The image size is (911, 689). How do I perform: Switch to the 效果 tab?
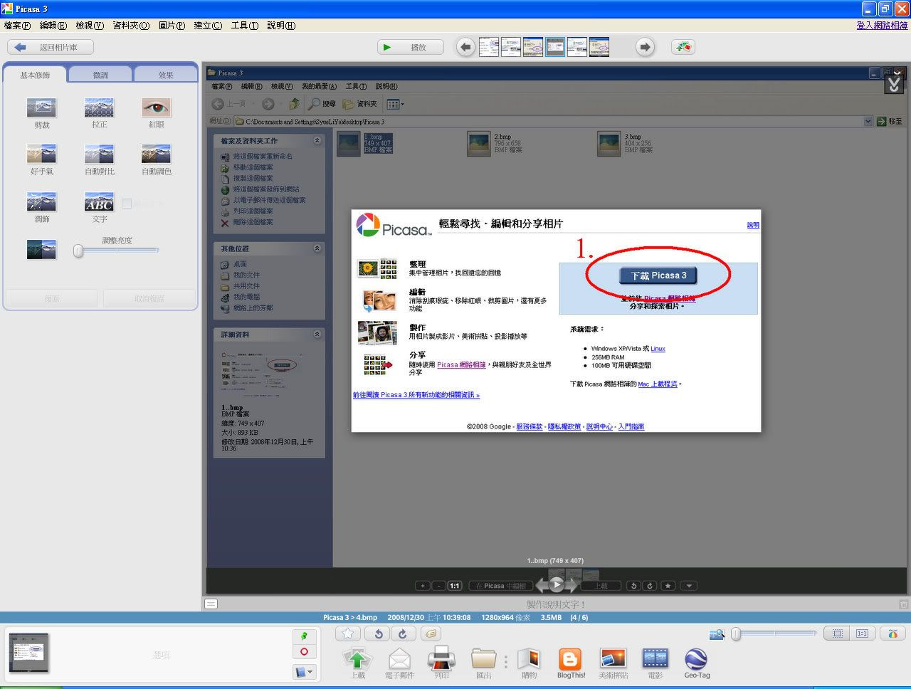(x=166, y=75)
